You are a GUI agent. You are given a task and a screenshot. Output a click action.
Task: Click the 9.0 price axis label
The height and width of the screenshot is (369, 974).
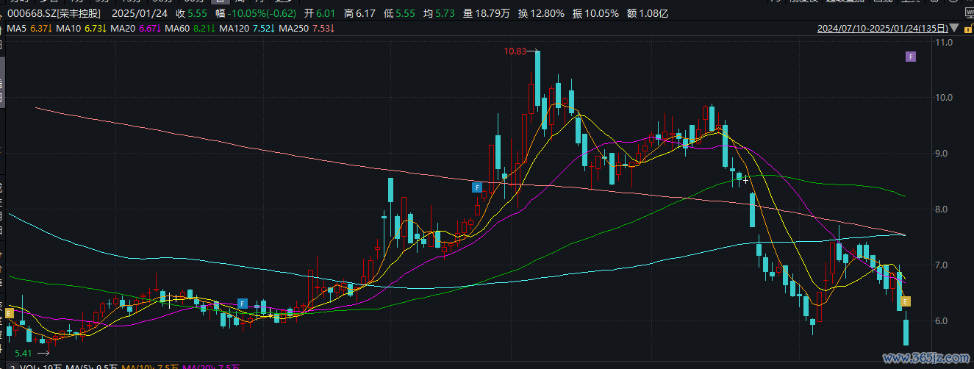point(942,154)
